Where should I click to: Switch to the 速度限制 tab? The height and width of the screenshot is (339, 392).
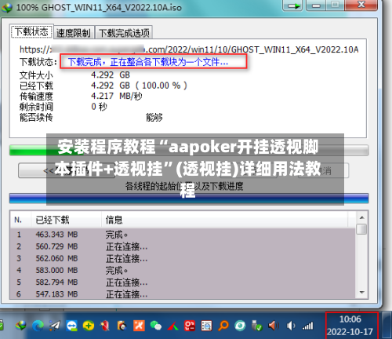pyautogui.click(x=74, y=33)
